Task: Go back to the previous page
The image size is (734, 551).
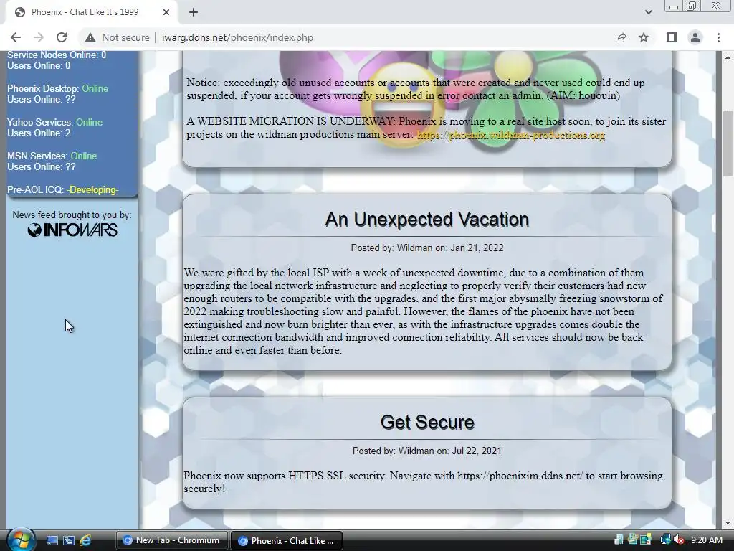Action: [16, 37]
